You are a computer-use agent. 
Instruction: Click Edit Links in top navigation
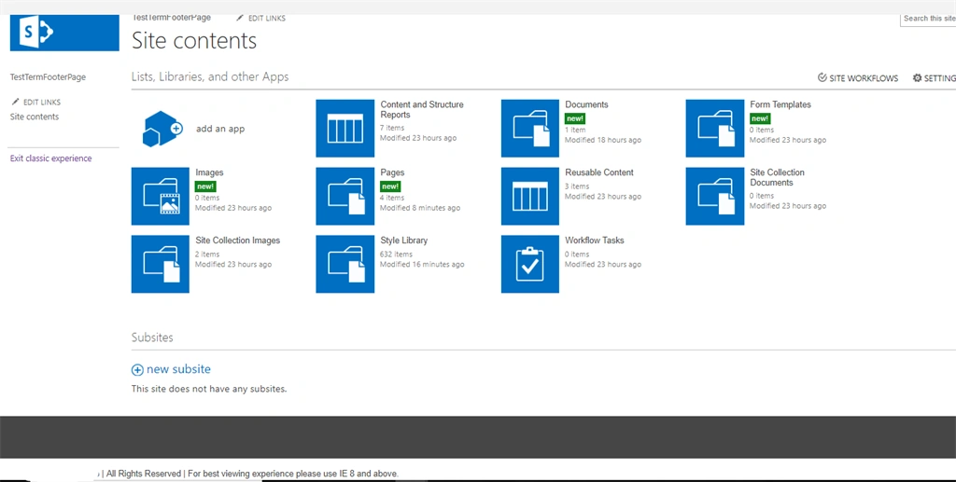click(x=261, y=19)
